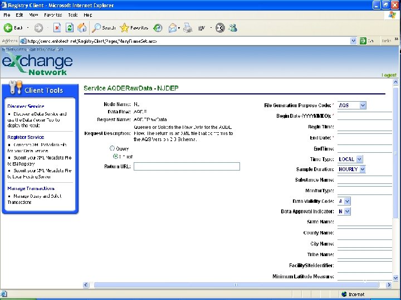Click the State Name input field
Image resolution: width=401 pixels, height=300 pixels.
pos(364,222)
